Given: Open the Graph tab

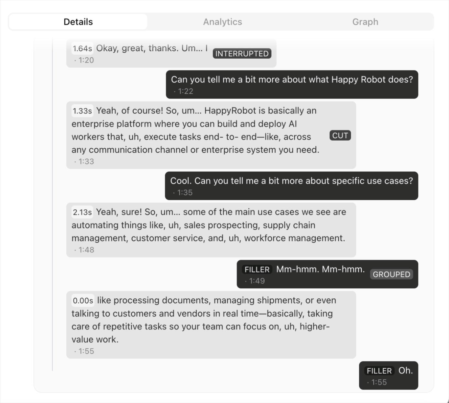Looking at the screenshot, I should (x=365, y=22).
